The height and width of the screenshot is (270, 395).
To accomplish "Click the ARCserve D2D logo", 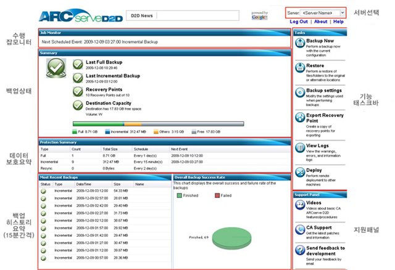I will pyautogui.click(x=81, y=15).
